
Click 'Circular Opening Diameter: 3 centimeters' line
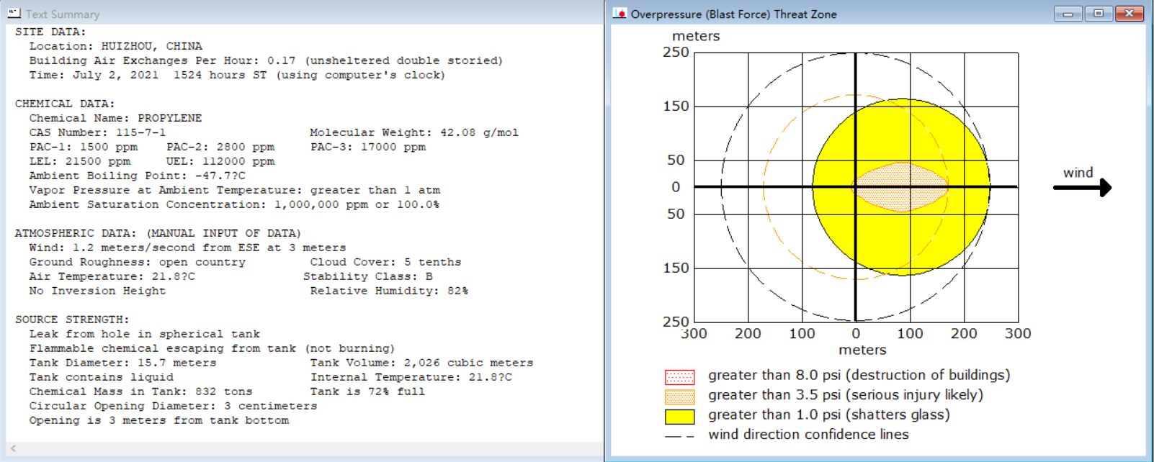[x=173, y=406]
